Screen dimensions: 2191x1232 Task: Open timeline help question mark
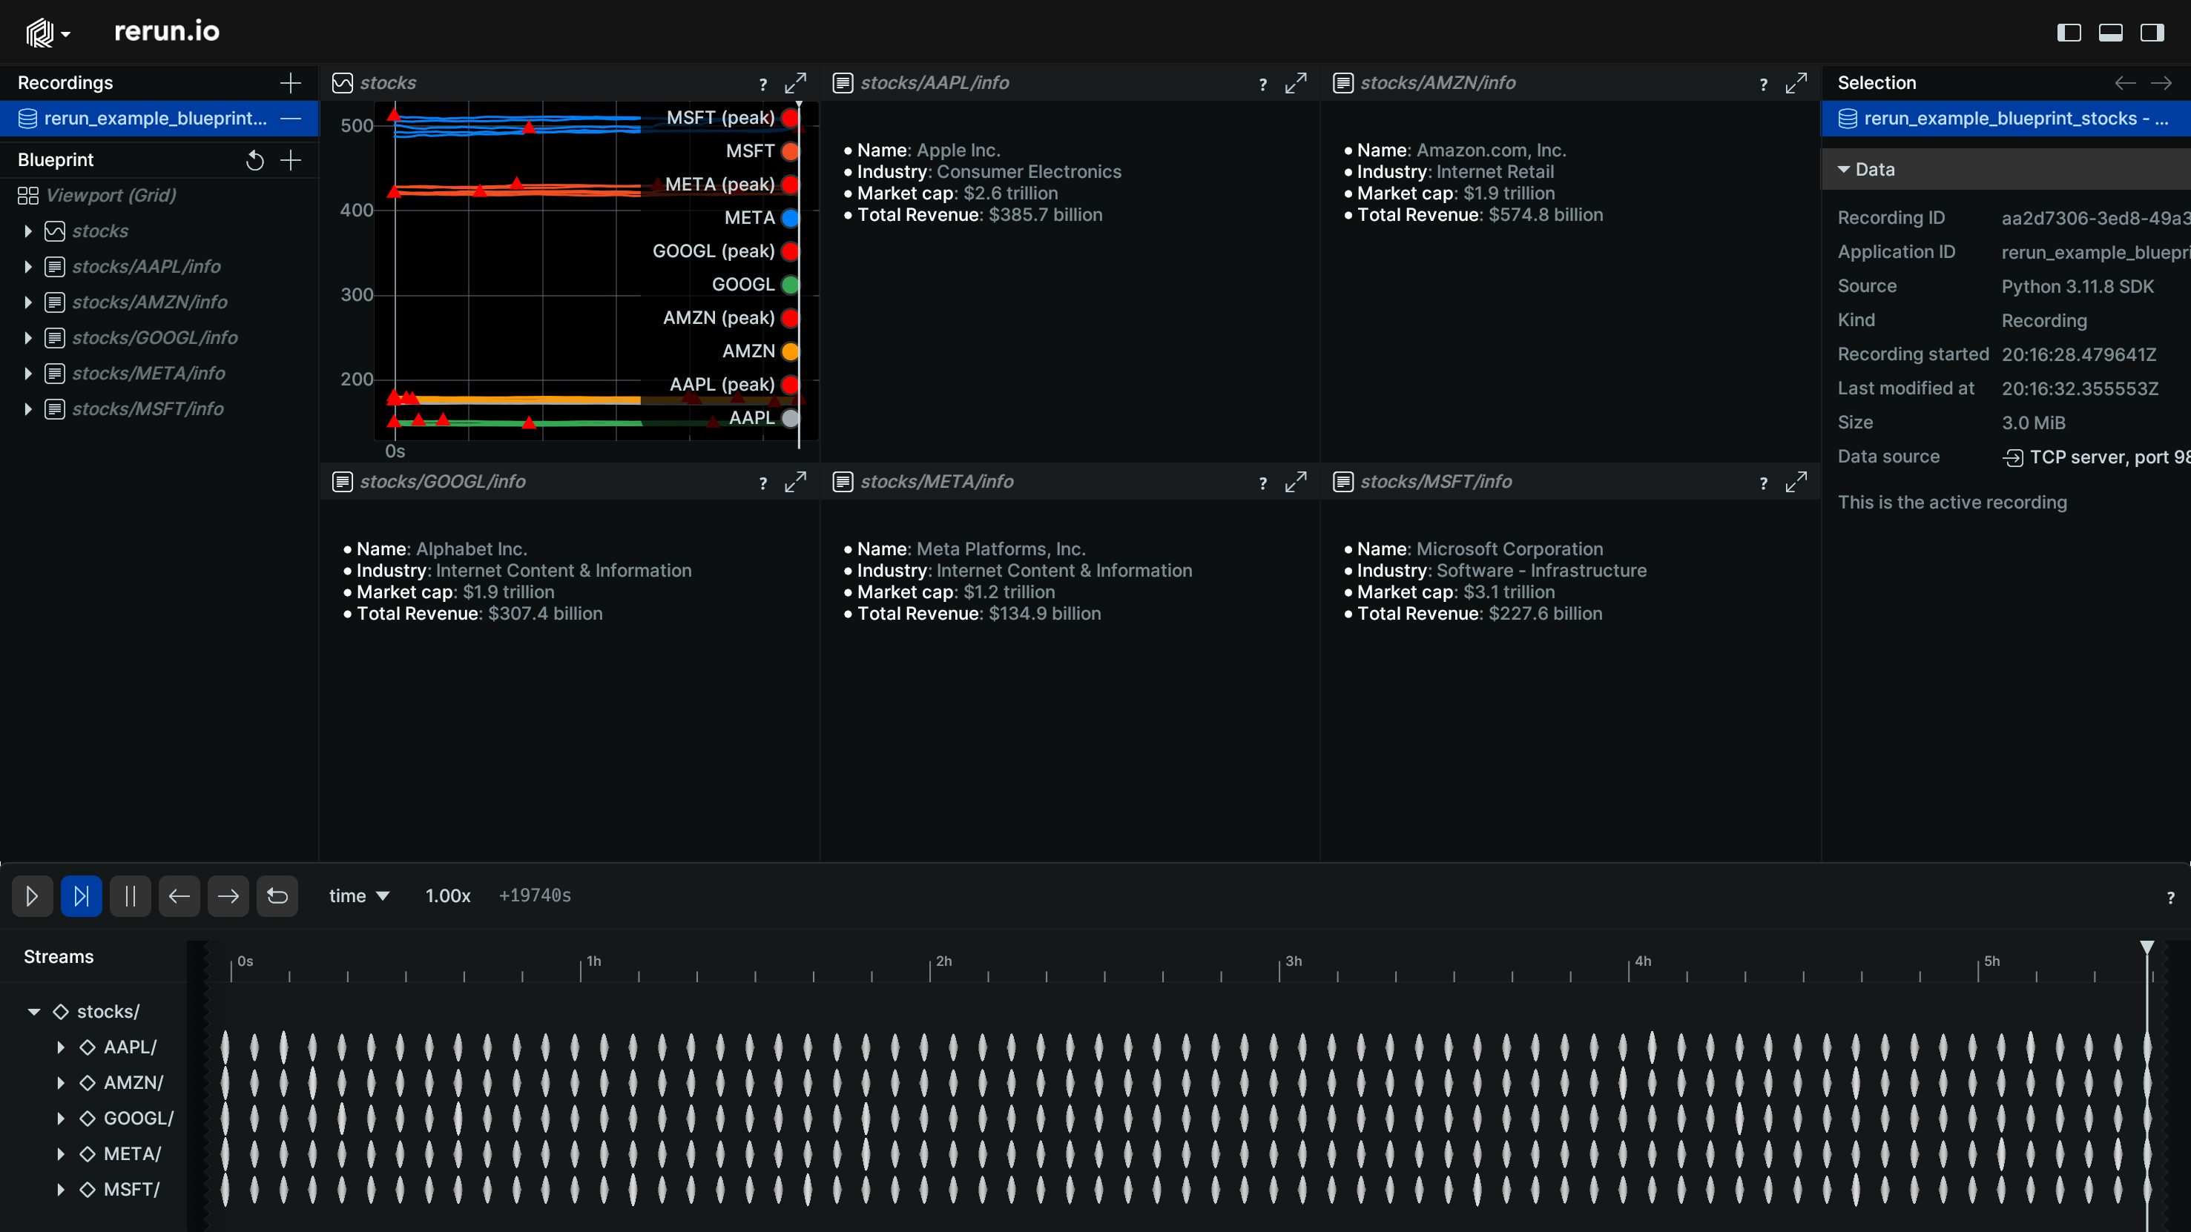pos(2170,898)
